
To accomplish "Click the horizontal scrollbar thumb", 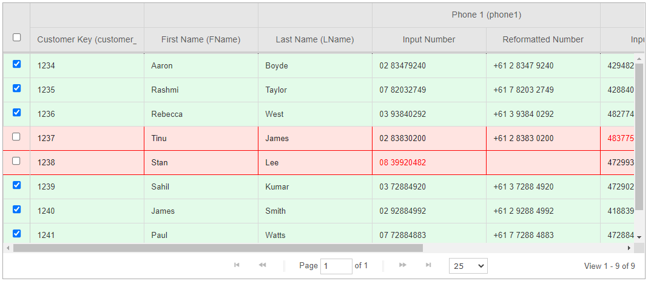I will (218, 248).
